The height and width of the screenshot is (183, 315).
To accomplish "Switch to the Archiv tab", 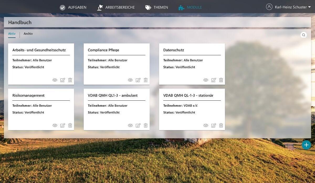I will click(28, 34).
